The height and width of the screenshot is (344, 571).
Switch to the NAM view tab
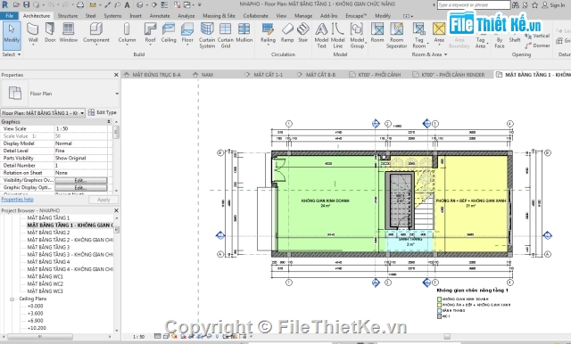tap(207, 75)
